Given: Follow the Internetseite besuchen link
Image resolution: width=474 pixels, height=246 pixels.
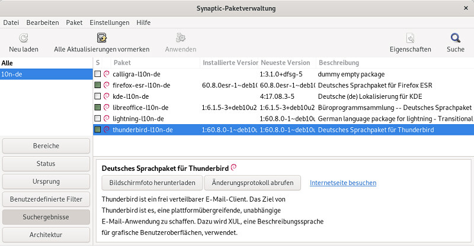Looking at the screenshot, I should (x=343, y=183).
